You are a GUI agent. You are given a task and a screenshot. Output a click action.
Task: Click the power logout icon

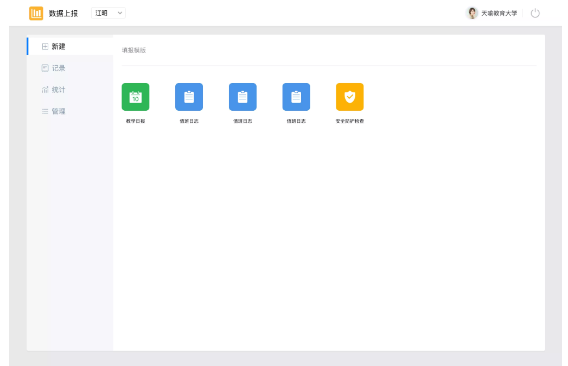pos(535,14)
